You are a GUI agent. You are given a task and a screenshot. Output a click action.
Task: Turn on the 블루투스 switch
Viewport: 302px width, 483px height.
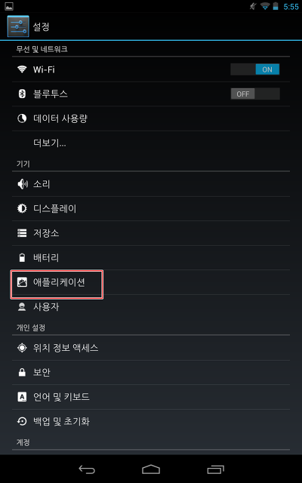coord(255,94)
